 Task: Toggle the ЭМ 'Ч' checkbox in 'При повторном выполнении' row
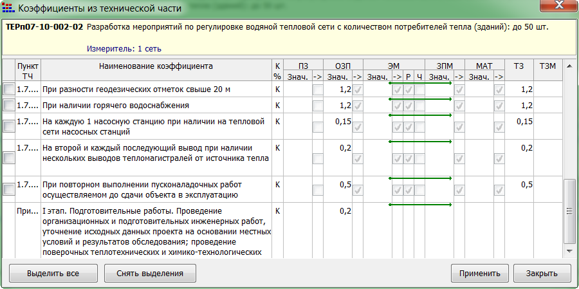coord(419,191)
